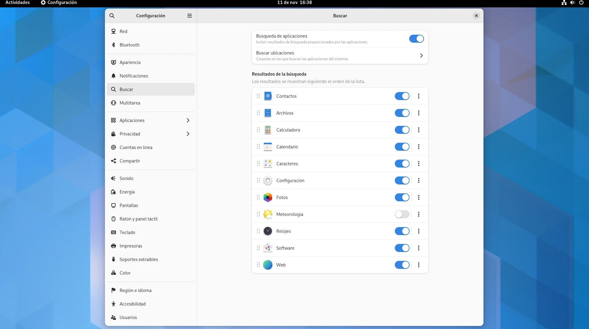The height and width of the screenshot is (329, 589).
Task: Click the Contactos app icon
Action: click(268, 96)
